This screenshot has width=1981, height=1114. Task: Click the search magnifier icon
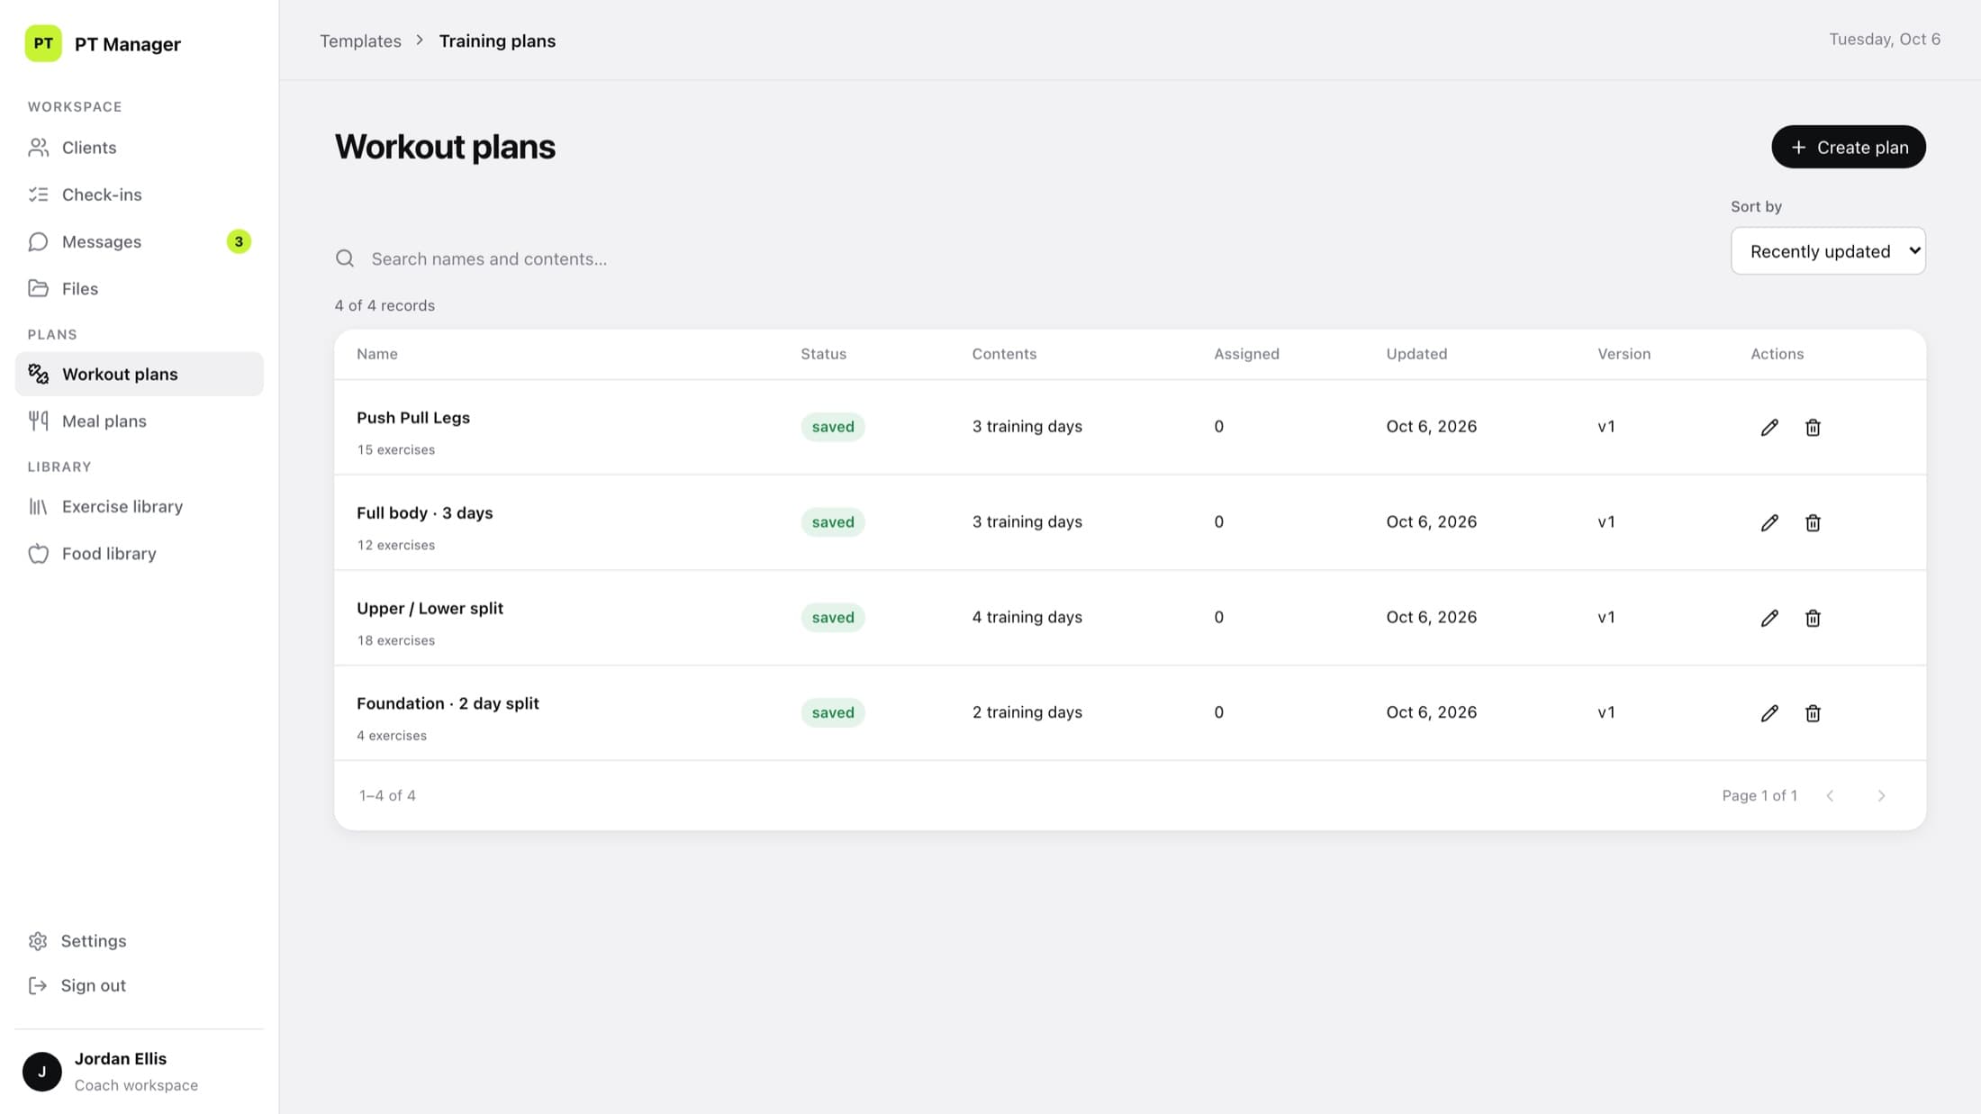(x=345, y=258)
